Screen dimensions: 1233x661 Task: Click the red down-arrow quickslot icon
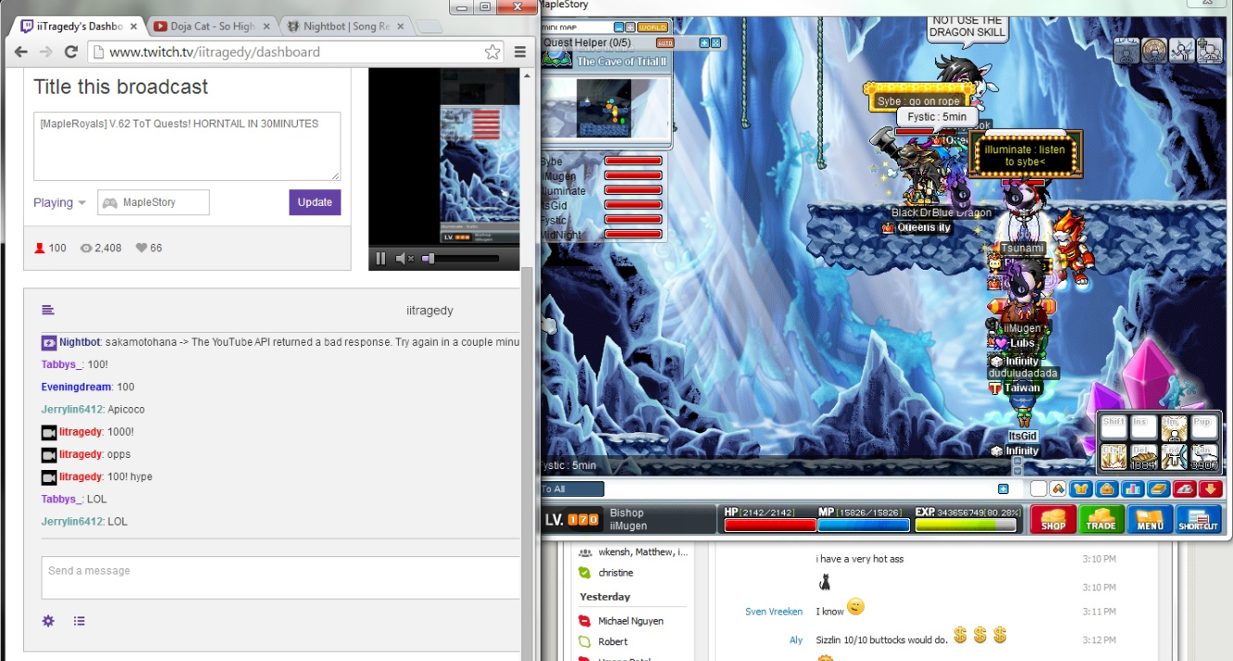click(x=1211, y=489)
